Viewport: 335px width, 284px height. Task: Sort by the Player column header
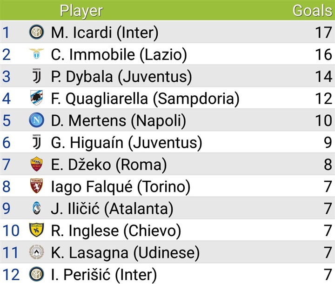click(81, 10)
